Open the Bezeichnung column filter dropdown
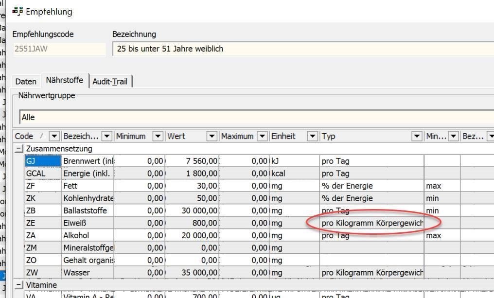494x298 pixels. point(106,137)
